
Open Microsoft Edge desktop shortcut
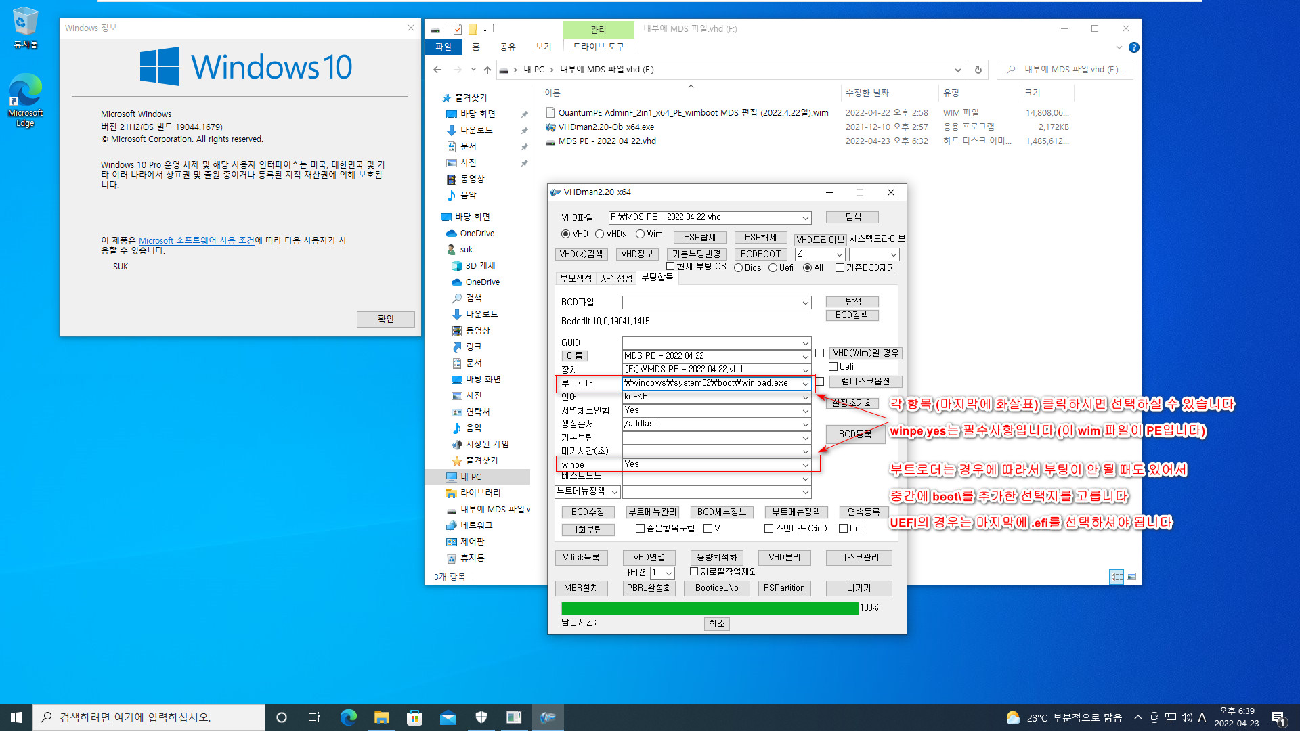click(x=25, y=100)
